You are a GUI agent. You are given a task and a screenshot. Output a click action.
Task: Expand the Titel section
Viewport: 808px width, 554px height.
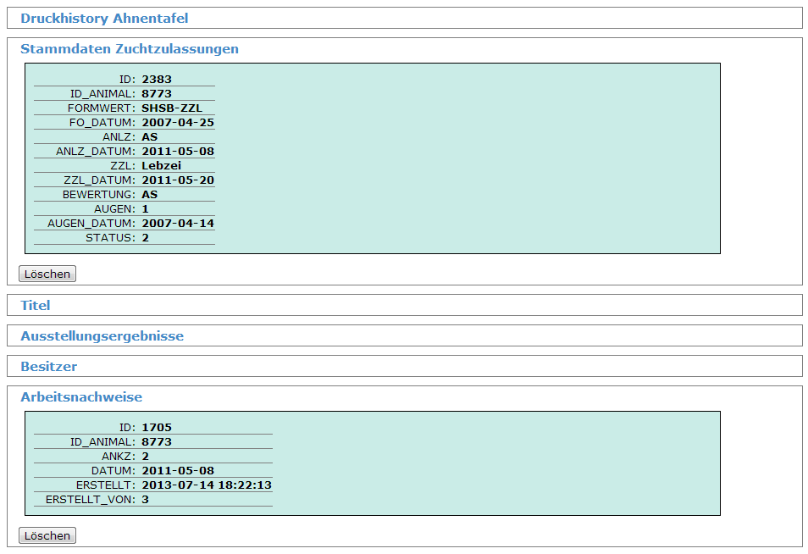[36, 306]
